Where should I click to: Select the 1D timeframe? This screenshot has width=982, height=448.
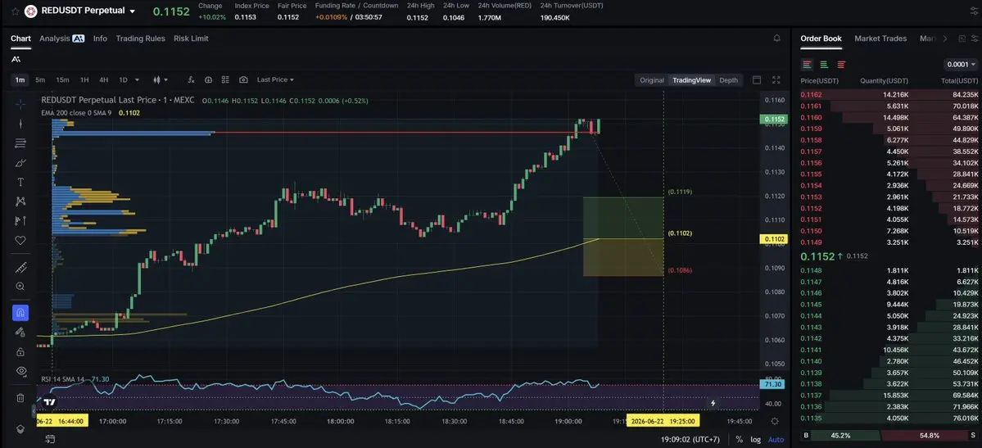pos(123,79)
